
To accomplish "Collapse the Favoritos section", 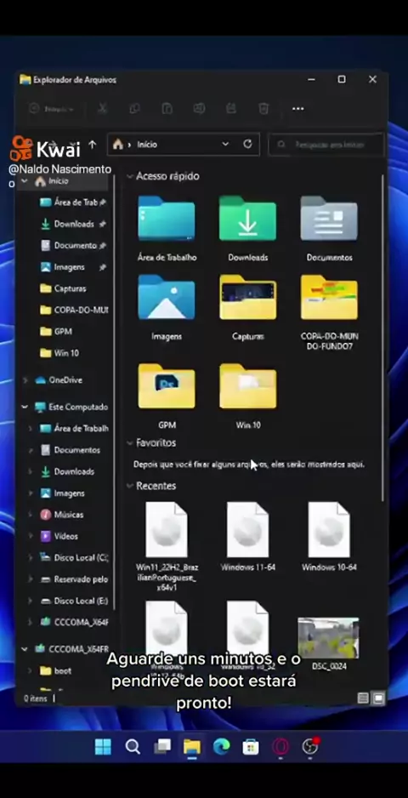I will point(130,443).
